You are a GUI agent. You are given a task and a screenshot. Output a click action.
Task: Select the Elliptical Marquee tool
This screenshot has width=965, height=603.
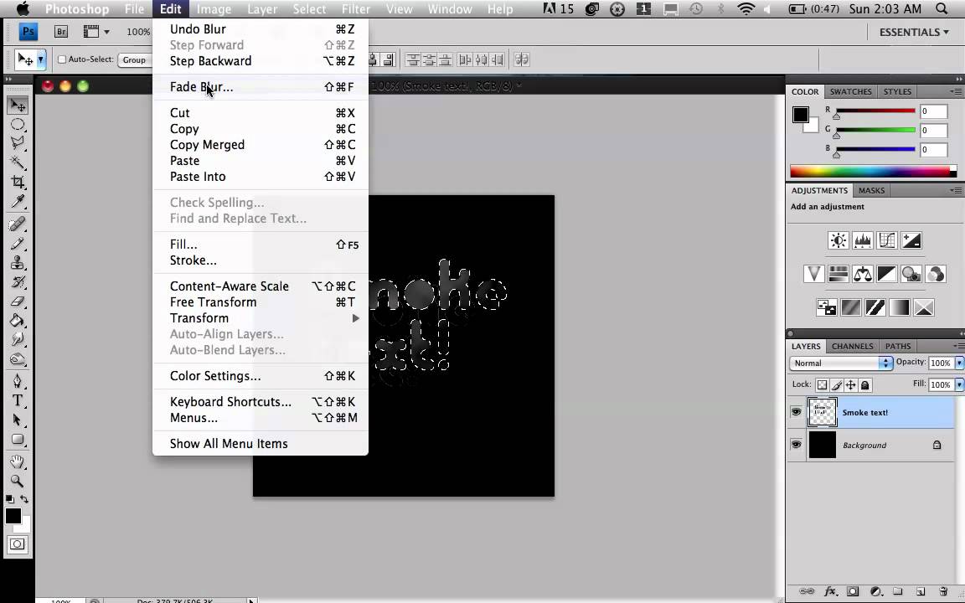[18, 124]
